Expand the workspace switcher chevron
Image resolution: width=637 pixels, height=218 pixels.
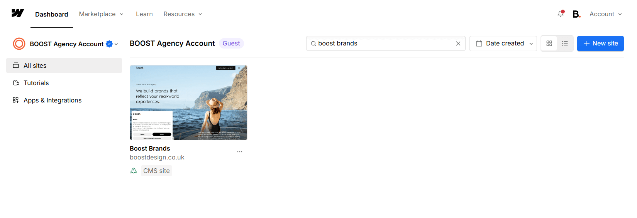[116, 44]
